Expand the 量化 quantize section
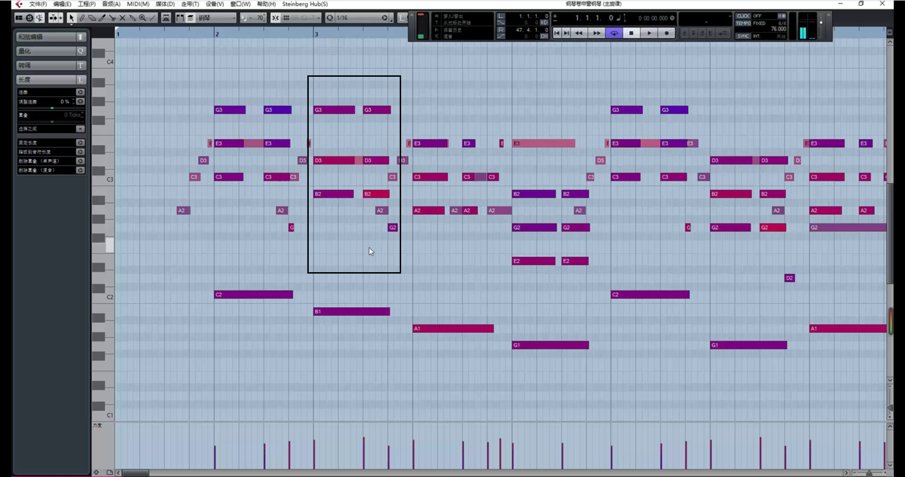 [51, 51]
